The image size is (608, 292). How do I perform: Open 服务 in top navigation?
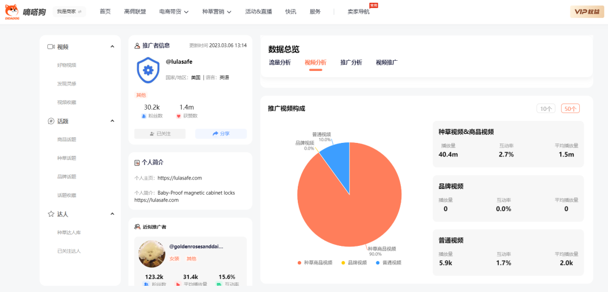(x=315, y=12)
